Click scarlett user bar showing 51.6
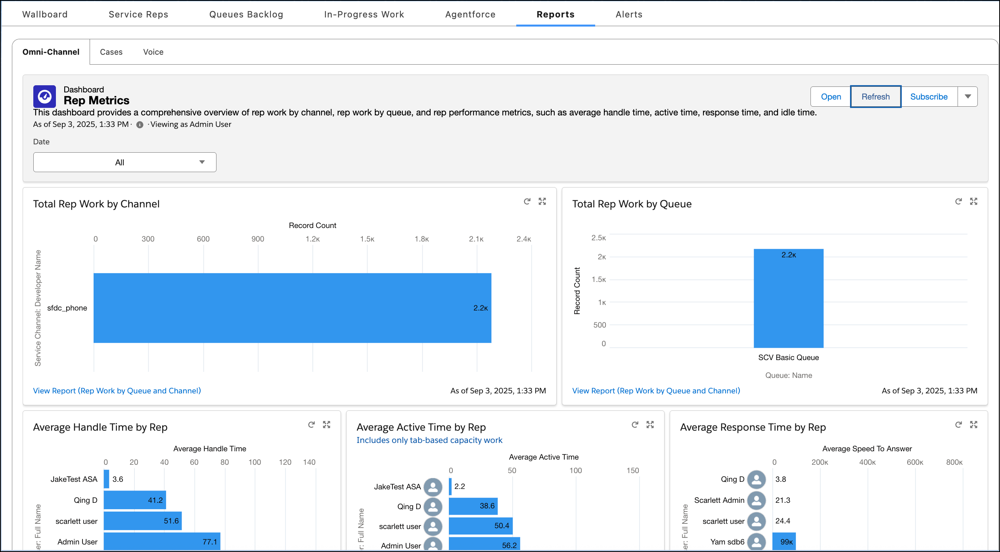This screenshot has height=552, width=1000. [x=143, y=521]
